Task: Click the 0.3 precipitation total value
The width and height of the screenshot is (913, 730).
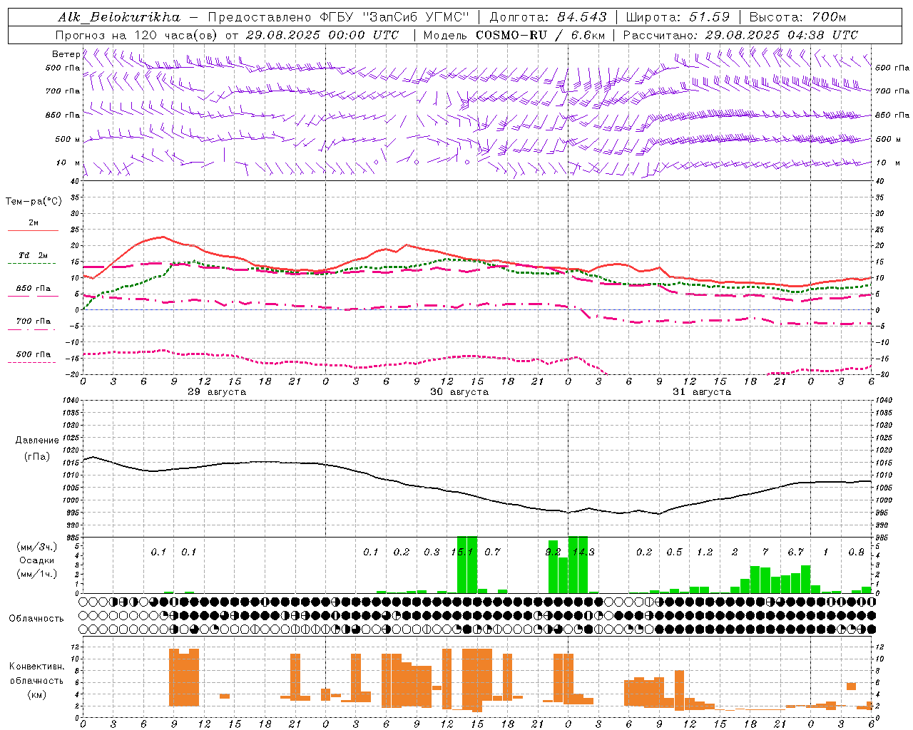Action: [432, 552]
